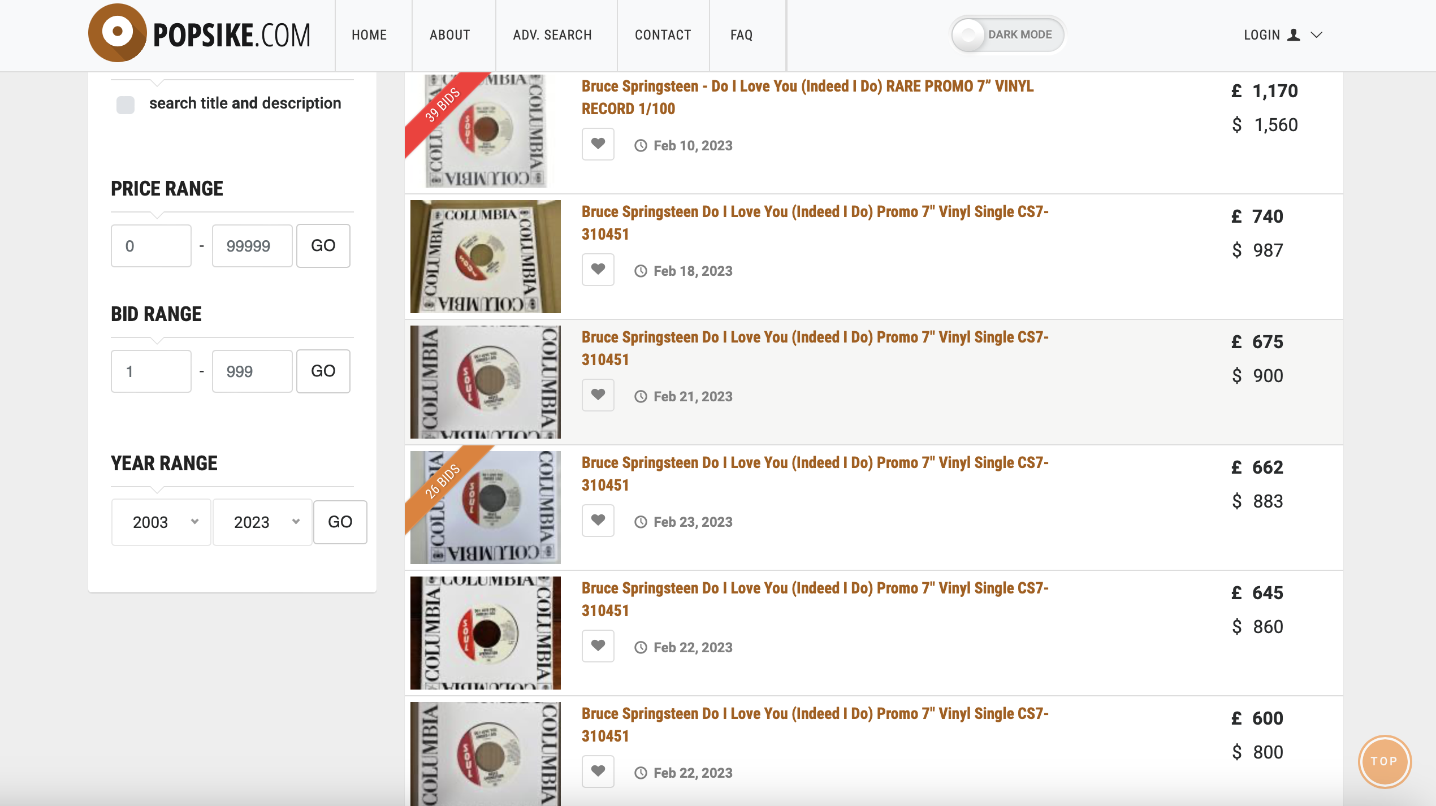Open the £600 listing record thumbnail
1436x806 pixels.
tap(486, 754)
